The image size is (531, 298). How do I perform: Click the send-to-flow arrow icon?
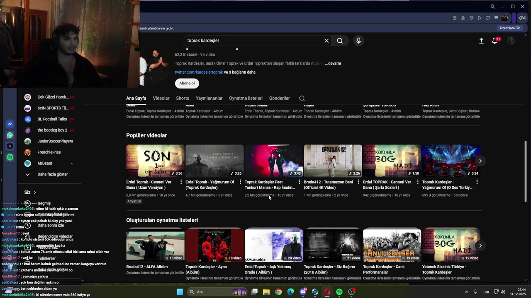click(480, 18)
